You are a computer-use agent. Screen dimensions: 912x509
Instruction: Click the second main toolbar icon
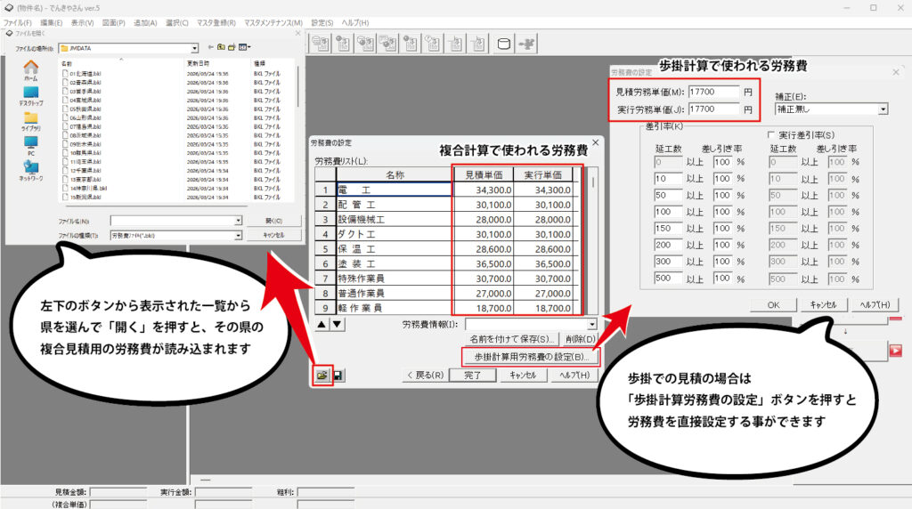343,44
